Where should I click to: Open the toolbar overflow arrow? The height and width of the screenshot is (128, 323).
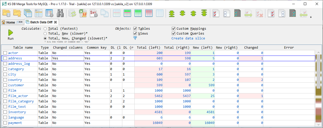311,17
